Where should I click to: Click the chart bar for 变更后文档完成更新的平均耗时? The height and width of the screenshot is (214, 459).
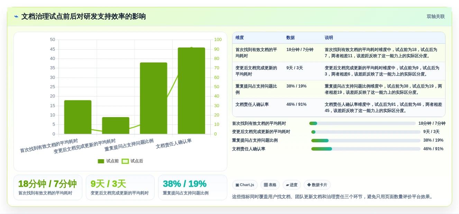tap(116, 125)
